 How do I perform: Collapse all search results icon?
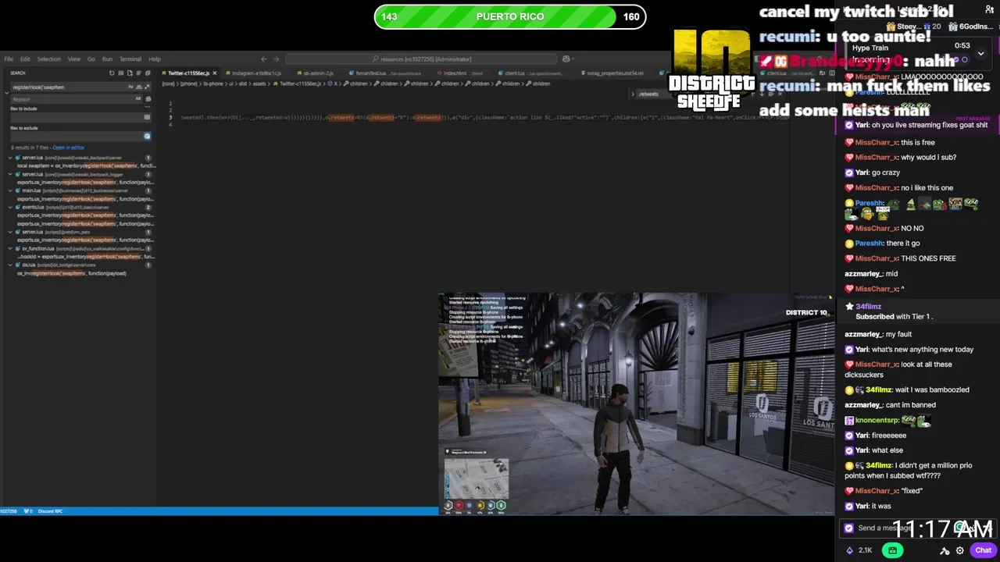[x=148, y=73]
